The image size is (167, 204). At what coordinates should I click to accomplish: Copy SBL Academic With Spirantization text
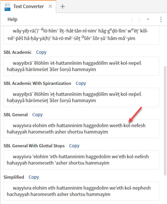[81, 83]
